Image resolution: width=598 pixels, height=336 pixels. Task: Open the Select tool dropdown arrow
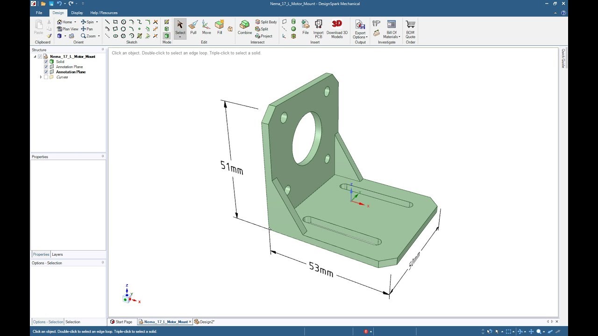pyautogui.click(x=180, y=37)
